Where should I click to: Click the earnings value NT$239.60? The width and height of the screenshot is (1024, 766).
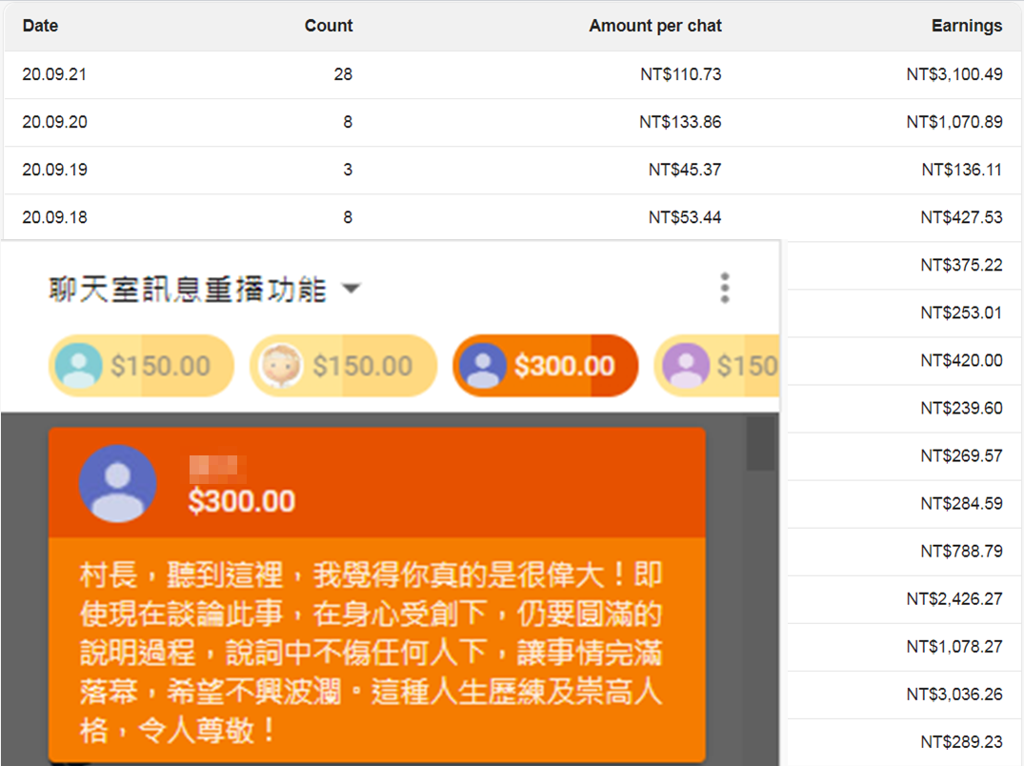point(961,408)
